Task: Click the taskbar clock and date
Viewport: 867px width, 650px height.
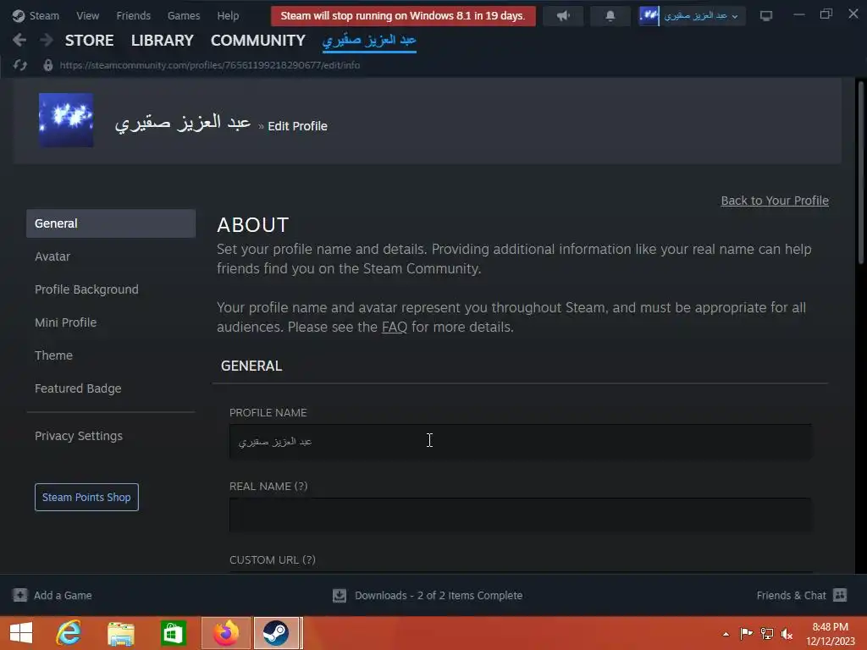Action: [830, 634]
